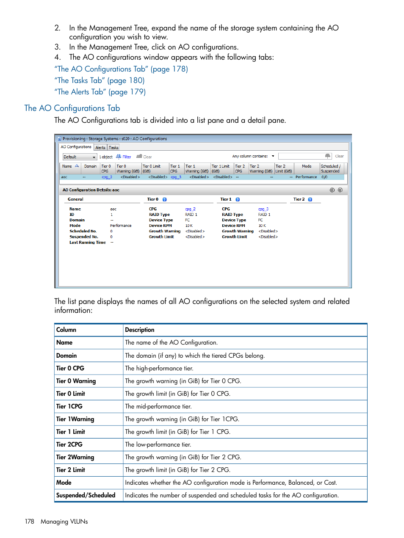
Task: Click the Filter funnel icon
Action: point(119,157)
